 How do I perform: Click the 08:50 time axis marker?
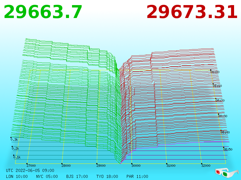(x=228, y=149)
